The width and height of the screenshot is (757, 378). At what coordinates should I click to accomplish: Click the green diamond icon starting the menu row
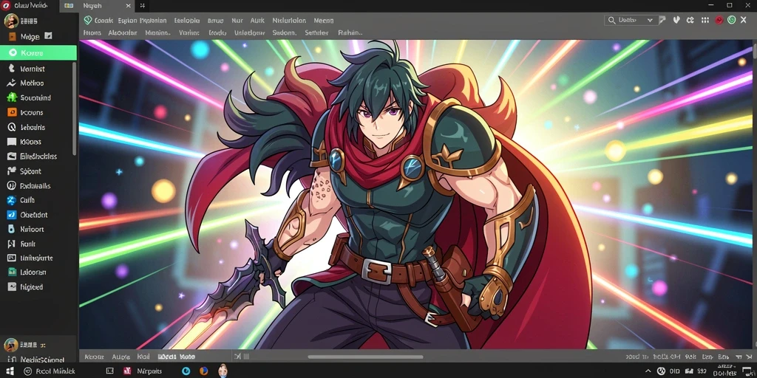[x=87, y=20]
